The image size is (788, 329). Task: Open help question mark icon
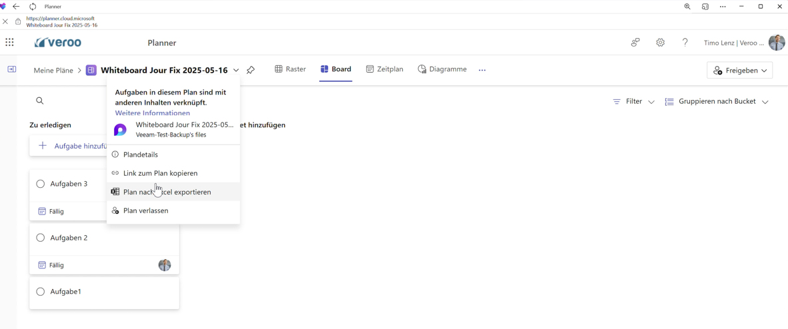[x=685, y=43]
